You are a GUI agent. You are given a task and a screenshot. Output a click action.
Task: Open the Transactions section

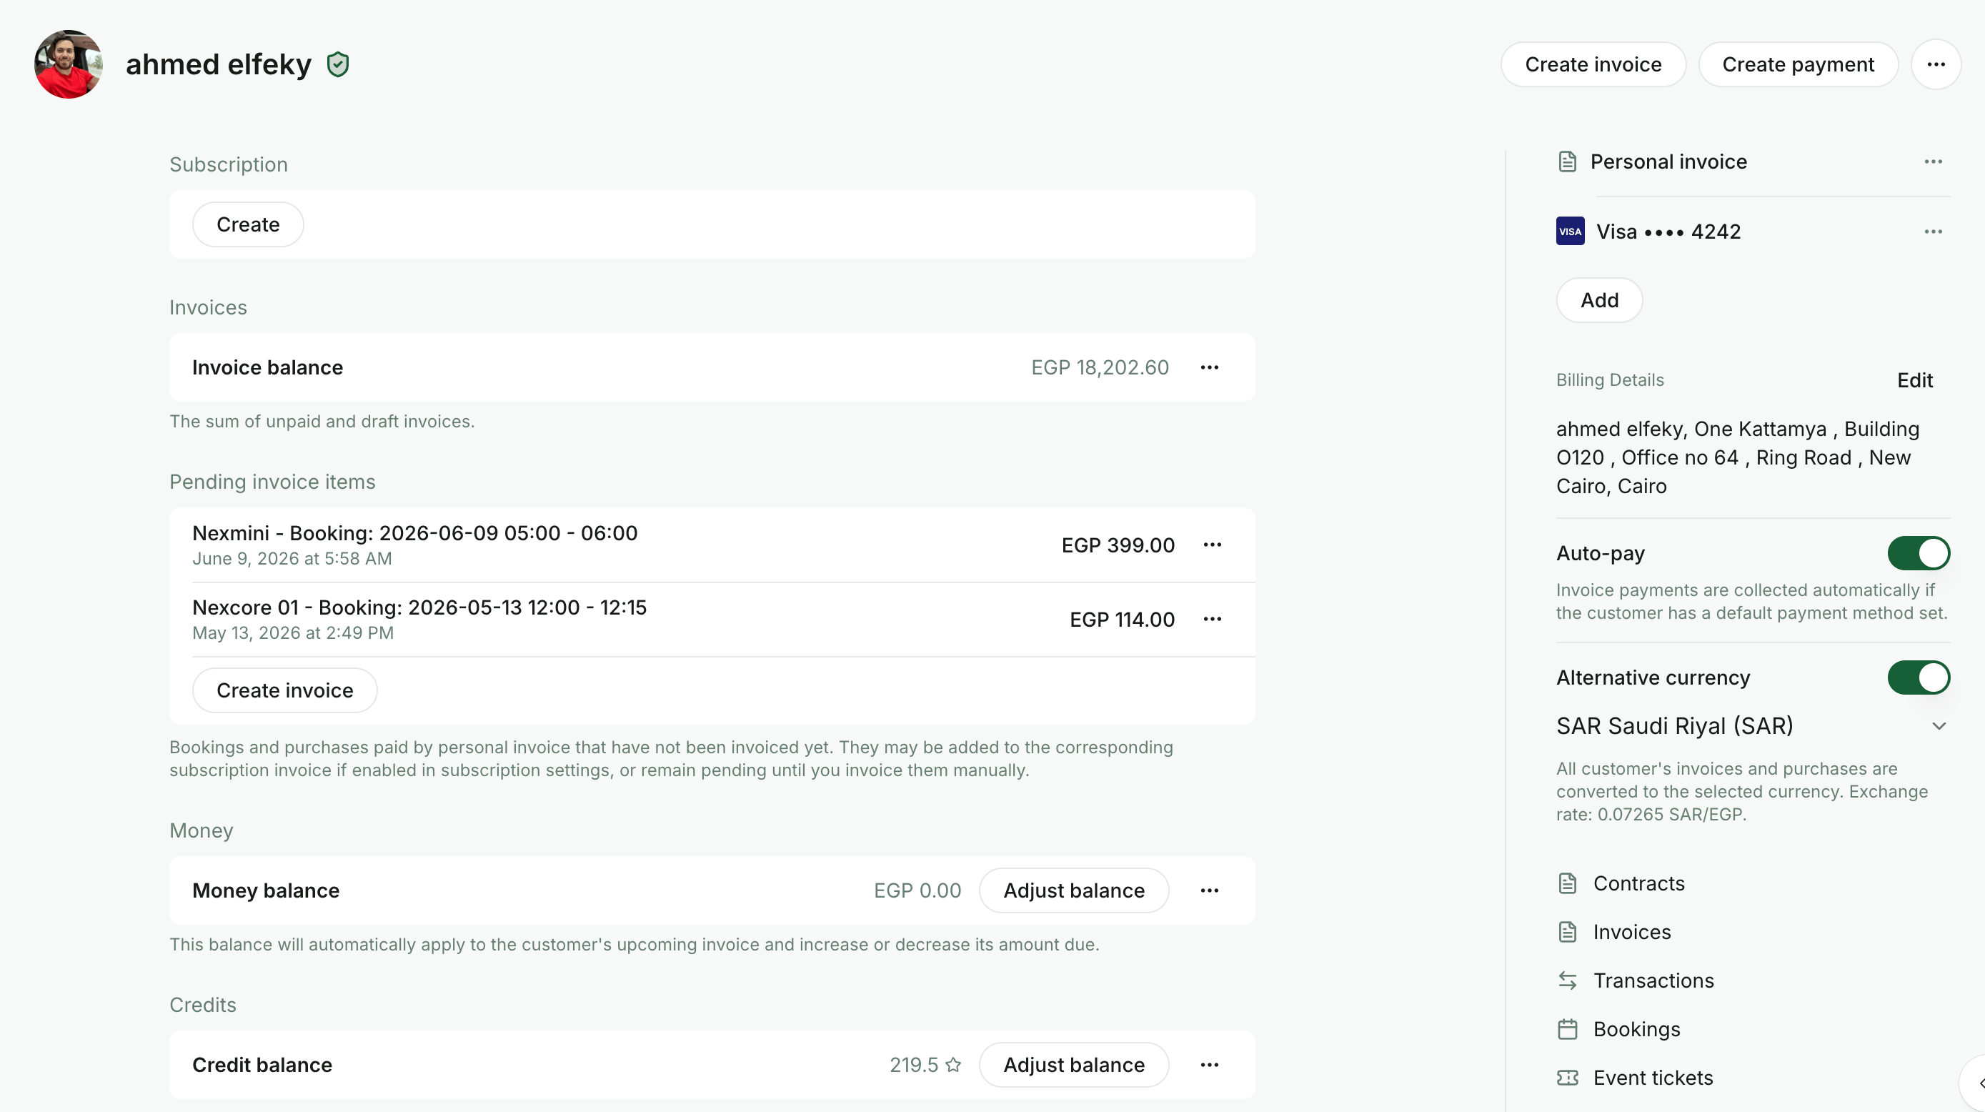1653,981
